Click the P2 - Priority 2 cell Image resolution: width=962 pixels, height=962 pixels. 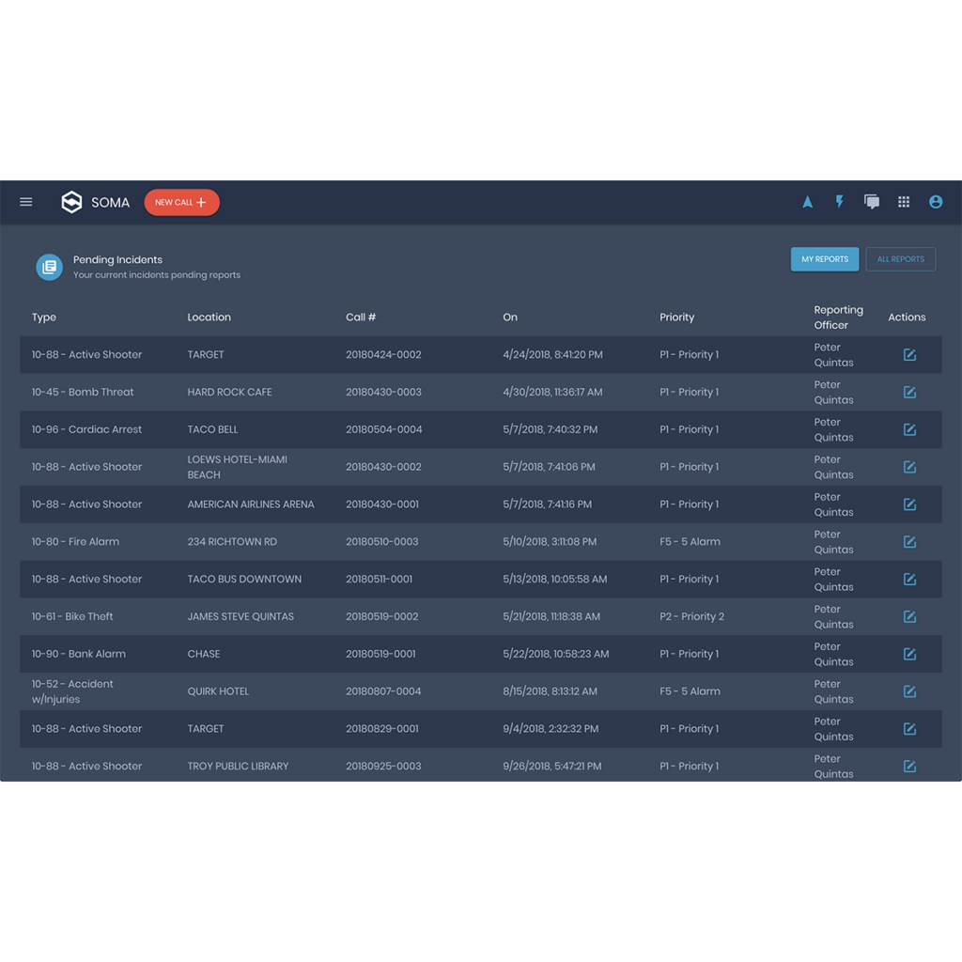click(x=691, y=616)
